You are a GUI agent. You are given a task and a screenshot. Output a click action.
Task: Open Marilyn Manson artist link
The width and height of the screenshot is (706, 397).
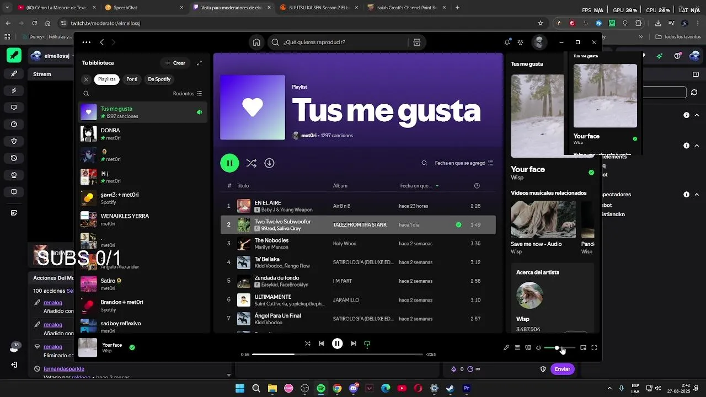pos(271,248)
